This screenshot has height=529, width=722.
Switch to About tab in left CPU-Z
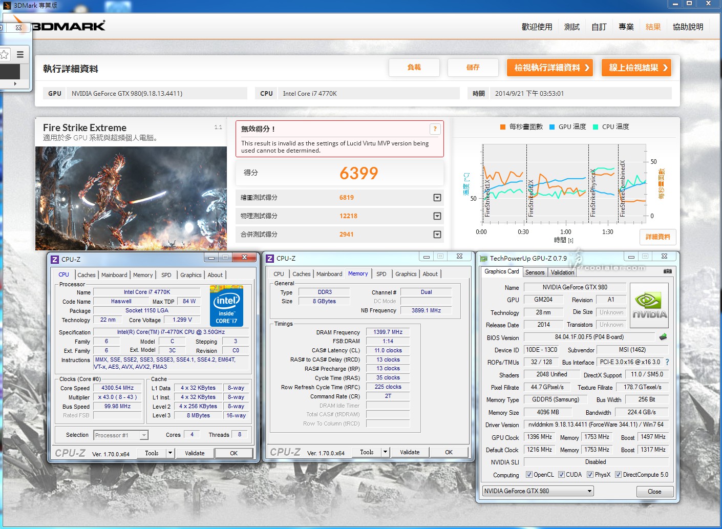(x=215, y=275)
